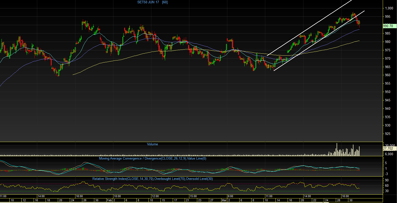397x203 pixels.
Task: Select the 965 price level label
Action: pos(388,67)
